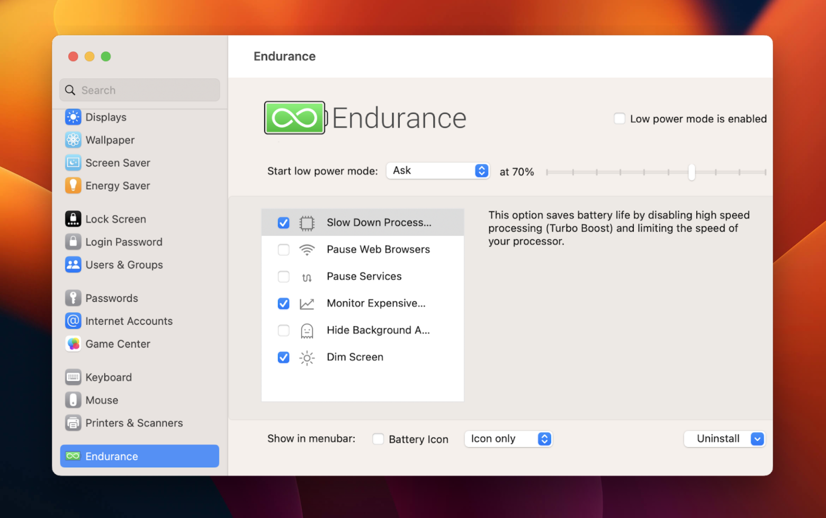The width and height of the screenshot is (826, 518).
Task: Click the Printers & Scanners label
Action: tap(134, 423)
